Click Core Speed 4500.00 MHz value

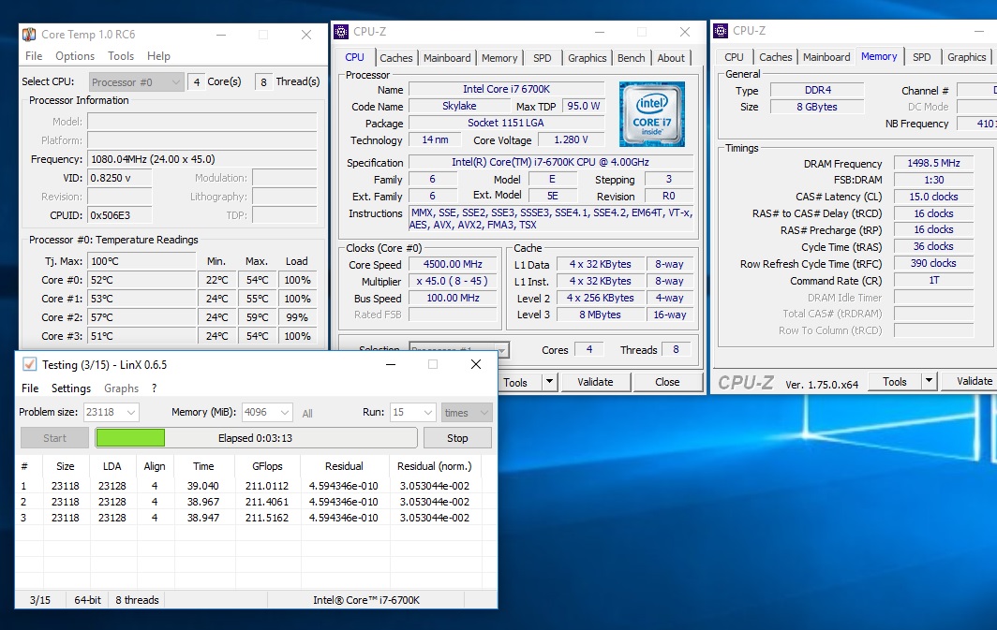tap(453, 264)
